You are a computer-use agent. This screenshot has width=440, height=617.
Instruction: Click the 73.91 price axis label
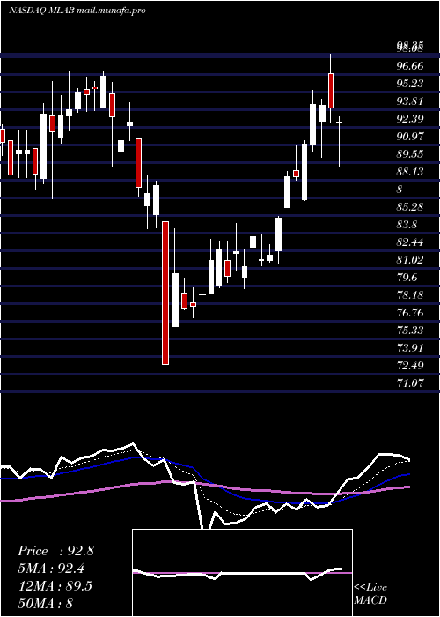pyautogui.click(x=410, y=348)
